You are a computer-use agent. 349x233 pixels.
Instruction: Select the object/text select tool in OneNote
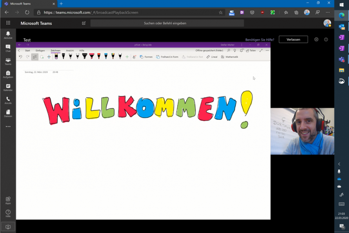(x=35, y=57)
